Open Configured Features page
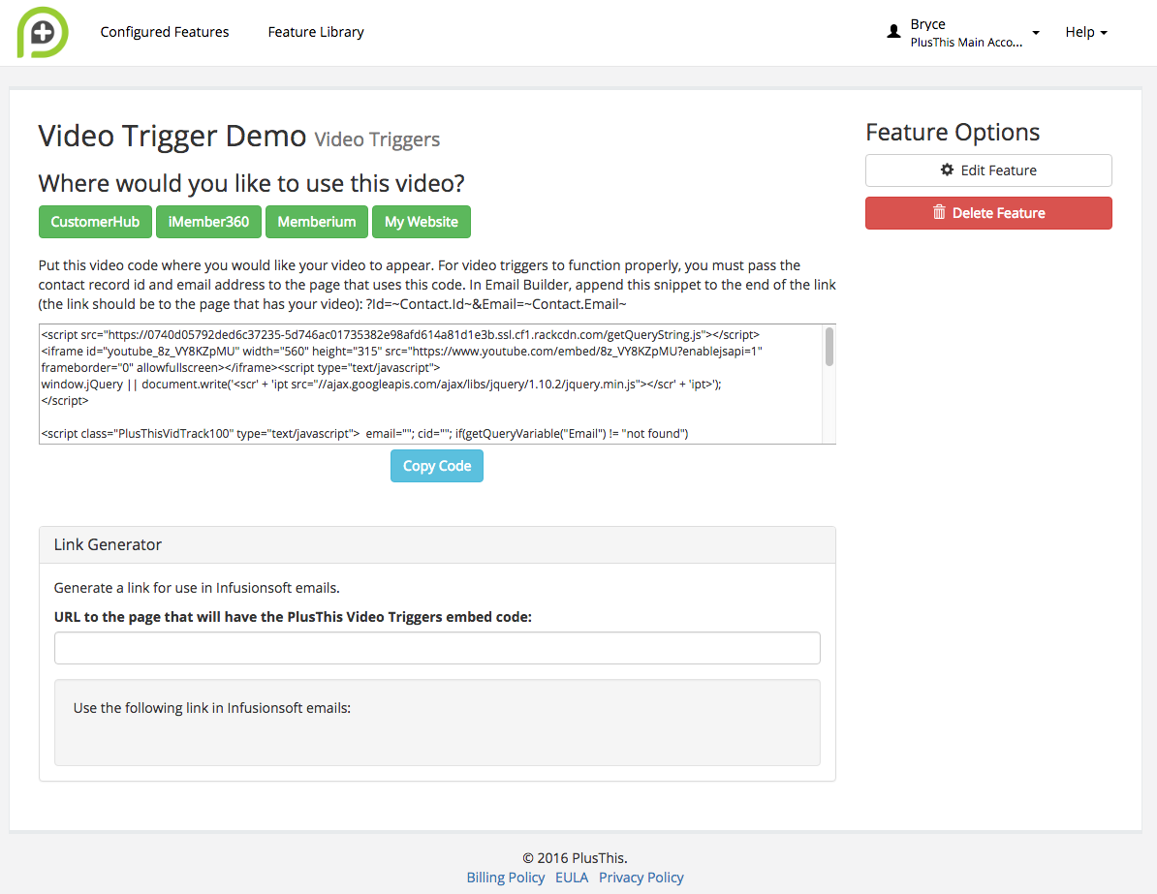This screenshot has height=894, width=1157. pyautogui.click(x=165, y=32)
